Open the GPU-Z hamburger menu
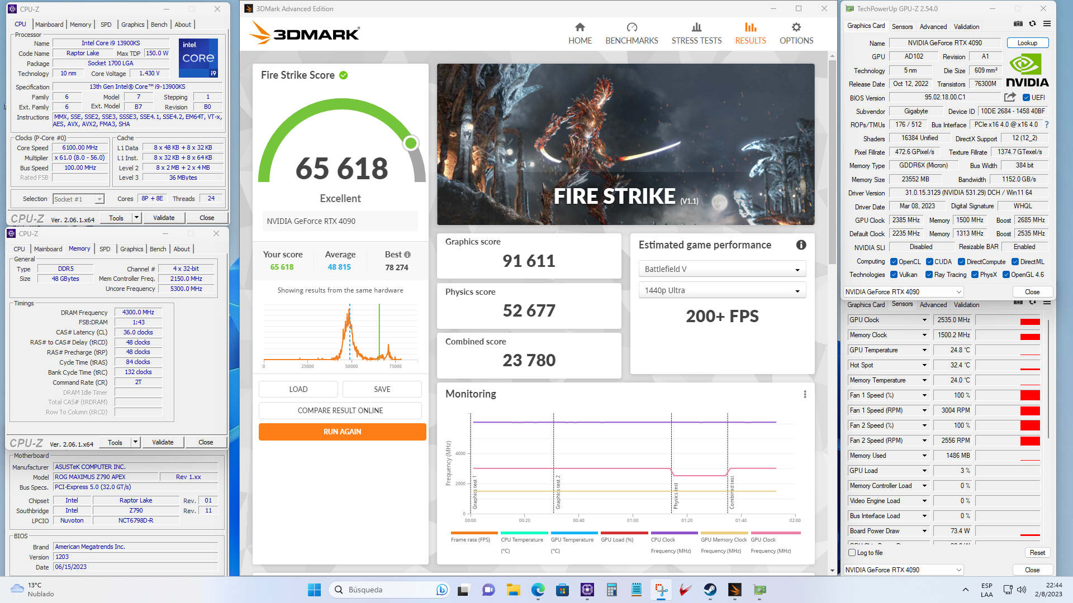 tap(1047, 24)
